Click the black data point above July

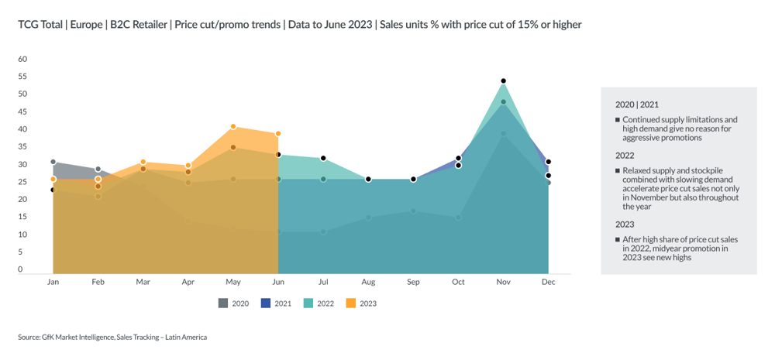(x=323, y=159)
